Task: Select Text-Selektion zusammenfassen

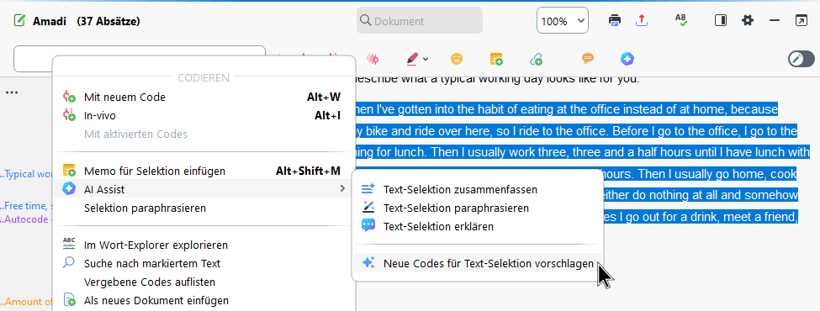Action: click(477, 189)
